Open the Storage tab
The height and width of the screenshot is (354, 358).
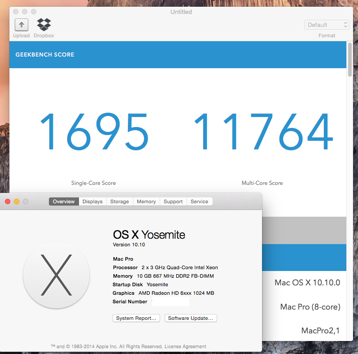click(x=120, y=201)
